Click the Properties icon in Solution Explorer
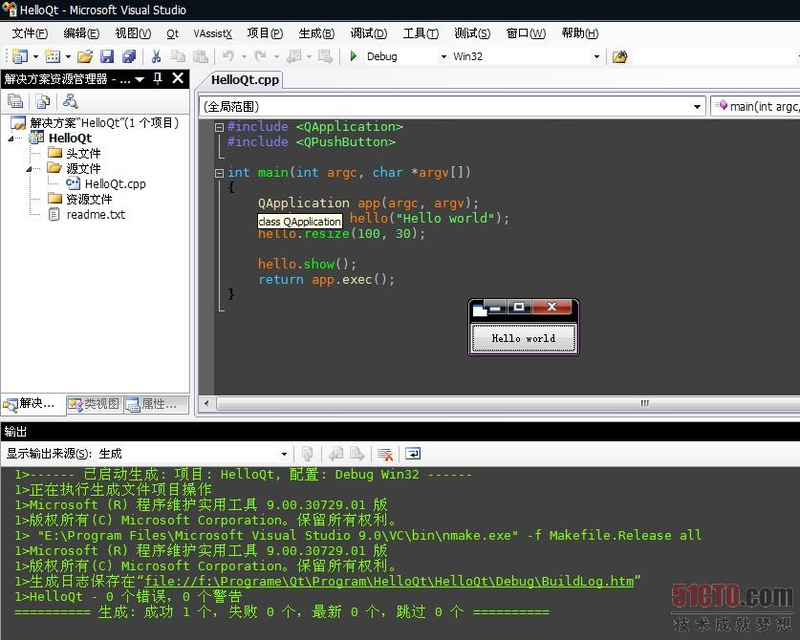This screenshot has width=800, height=640. pyautogui.click(x=15, y=101)
